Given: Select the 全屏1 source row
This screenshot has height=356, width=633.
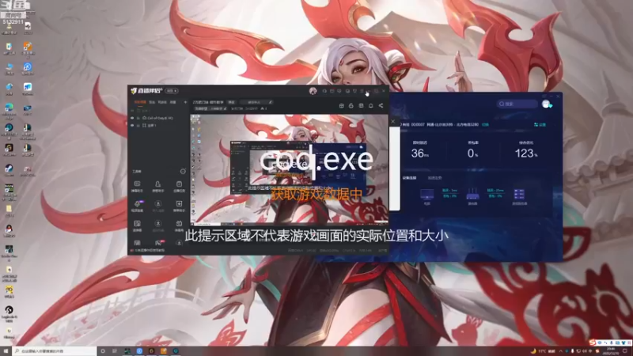Looking at the screenshot, I should [x=159, y=126].
